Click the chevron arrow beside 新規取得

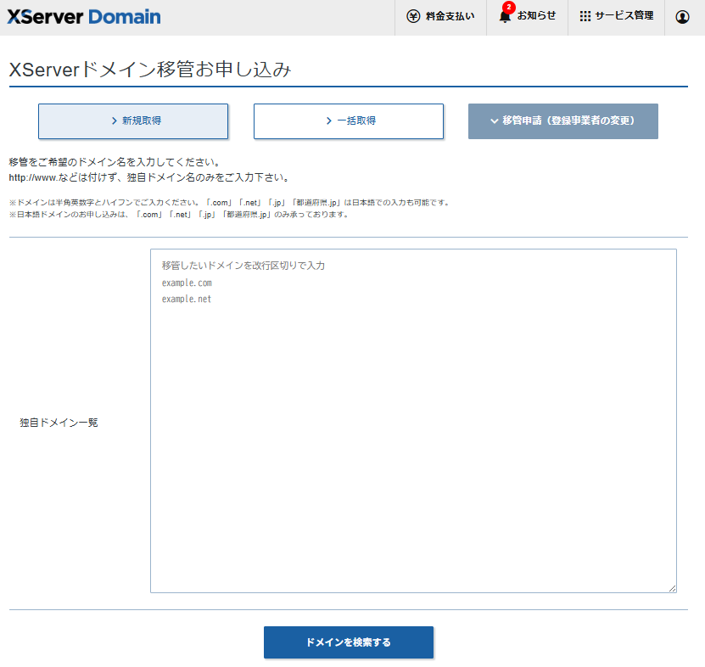pyautogui.click(x=115, y=121)
